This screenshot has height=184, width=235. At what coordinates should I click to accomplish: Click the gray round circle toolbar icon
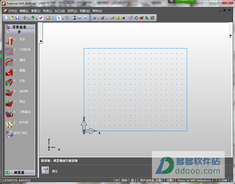[x=48, y=18]
